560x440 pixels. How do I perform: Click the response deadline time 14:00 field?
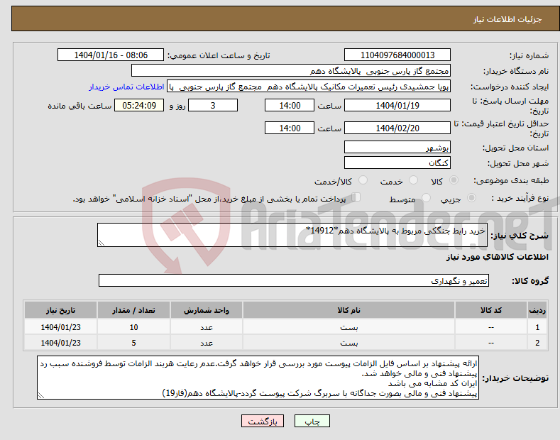coord(290,105)
